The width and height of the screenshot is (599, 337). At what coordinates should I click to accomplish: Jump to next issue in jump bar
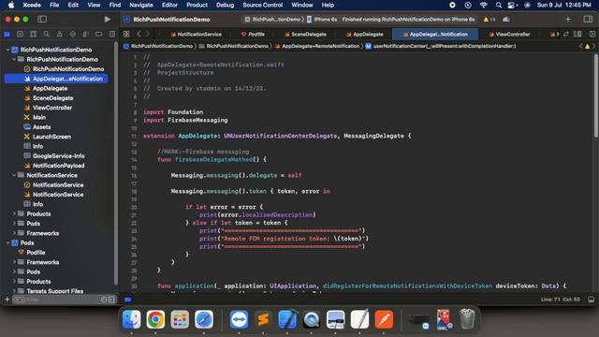pyautogui.click(x=594, y=46)
